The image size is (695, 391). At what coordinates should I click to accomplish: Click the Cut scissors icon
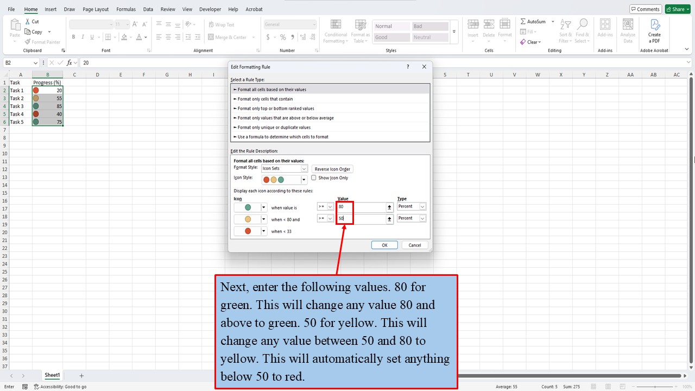27,22
